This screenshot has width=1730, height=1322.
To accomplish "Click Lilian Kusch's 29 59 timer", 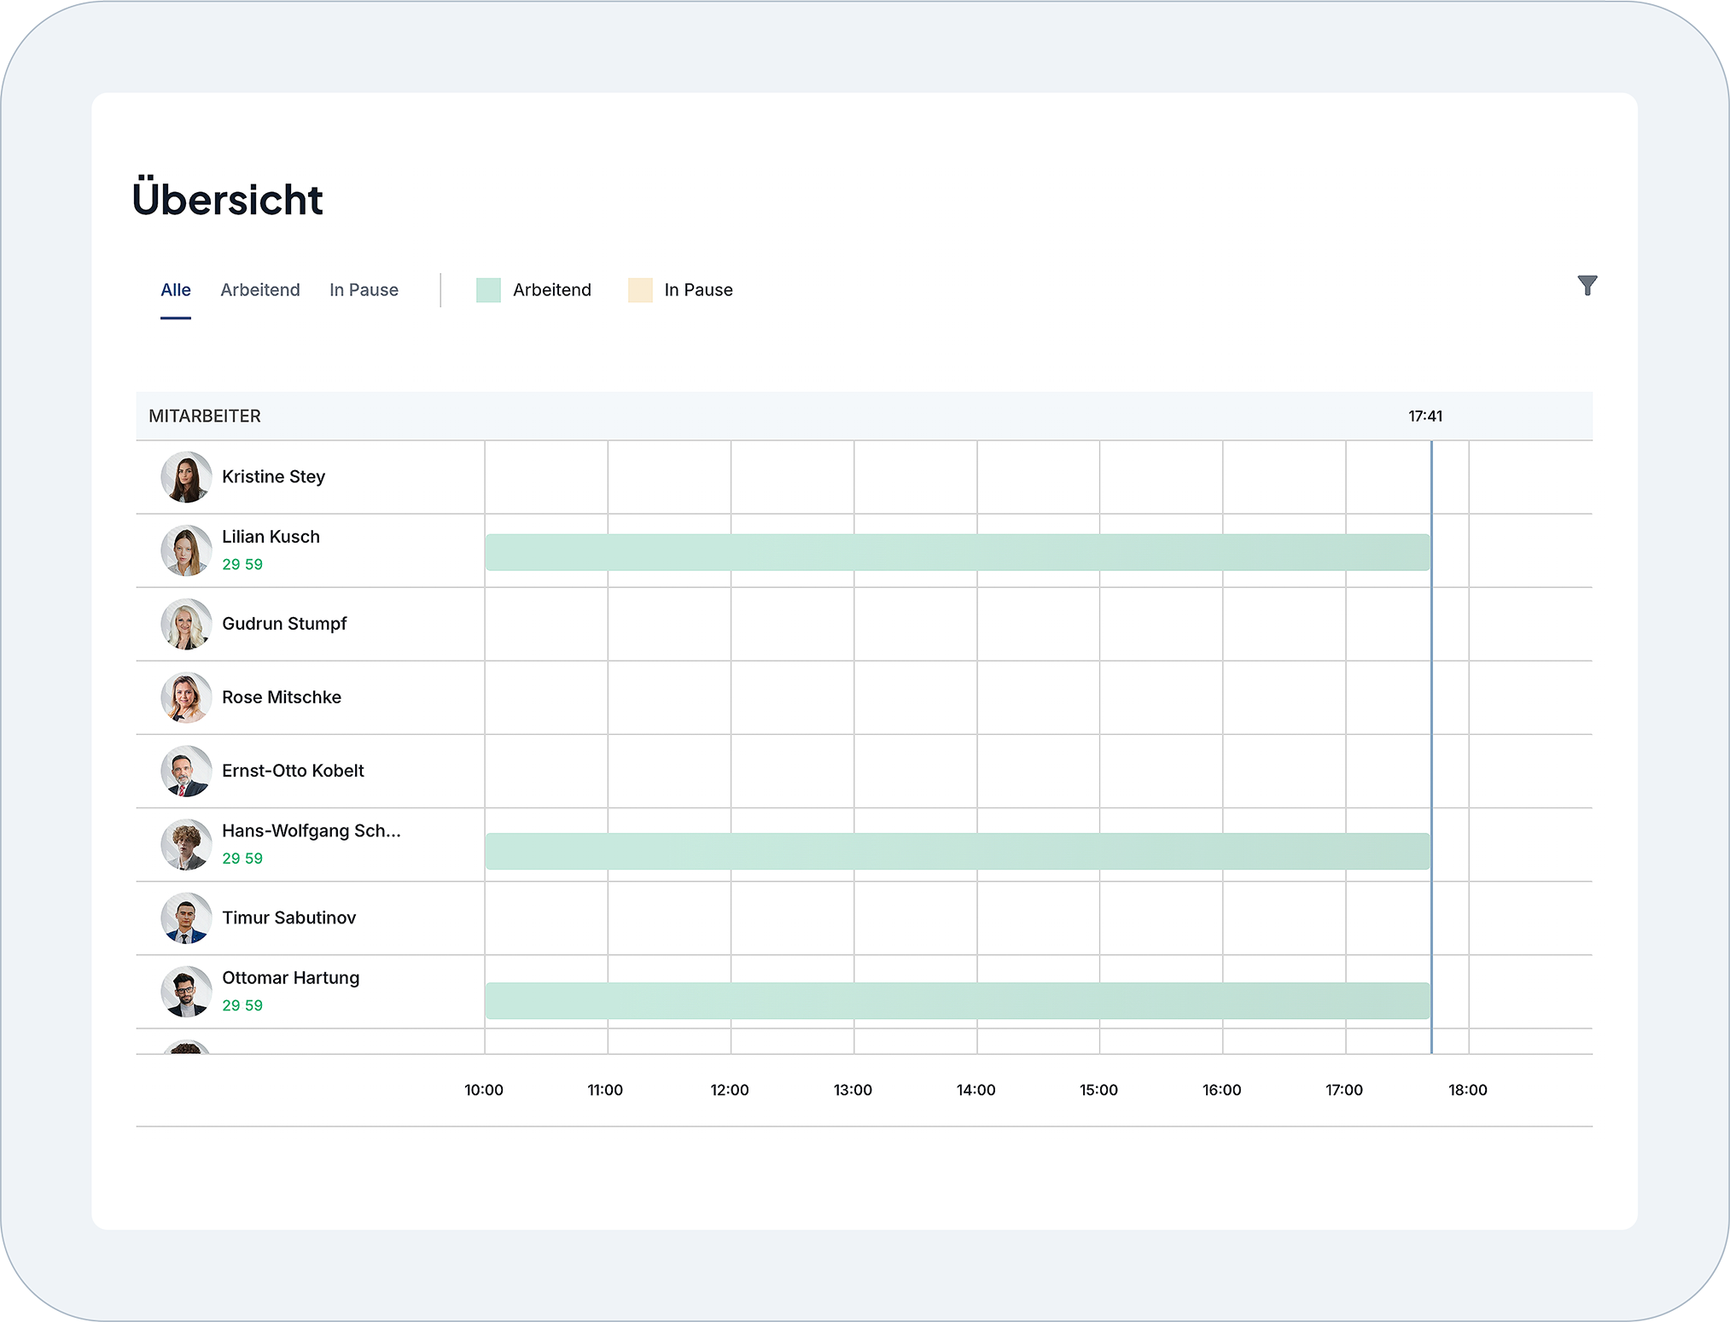I will coord(242,565).
